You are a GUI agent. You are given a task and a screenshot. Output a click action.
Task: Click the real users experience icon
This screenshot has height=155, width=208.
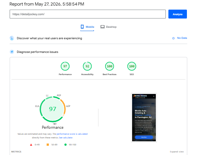pos(12,38)
